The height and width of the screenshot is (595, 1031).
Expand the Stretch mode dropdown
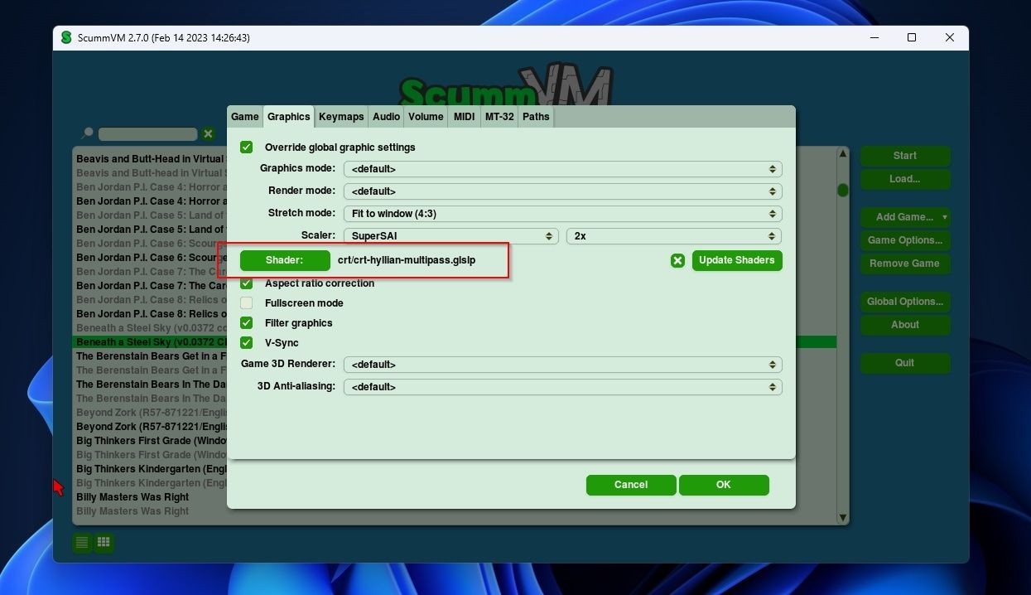click(x=563, y=214)
